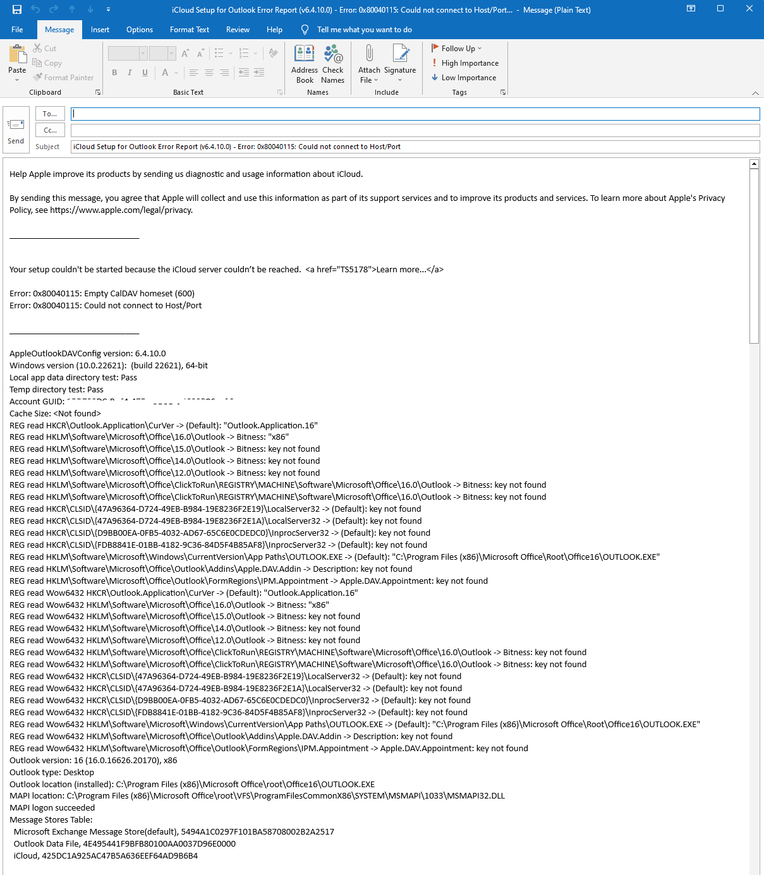
Task: Click the Previous Item up arrow
Action: tap(72, 9)
